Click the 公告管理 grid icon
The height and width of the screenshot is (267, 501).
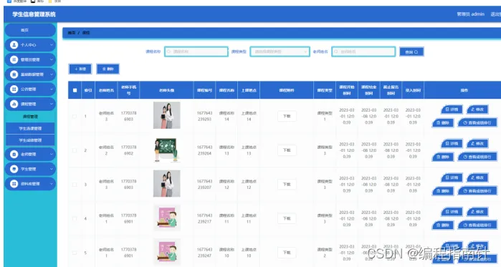point(14,89)
